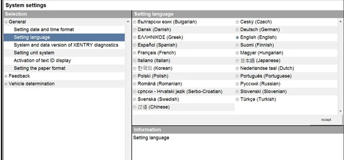The image size is (344, 160).
Task: Choose the Portuguese language radio button
Action: coord(237,76)
